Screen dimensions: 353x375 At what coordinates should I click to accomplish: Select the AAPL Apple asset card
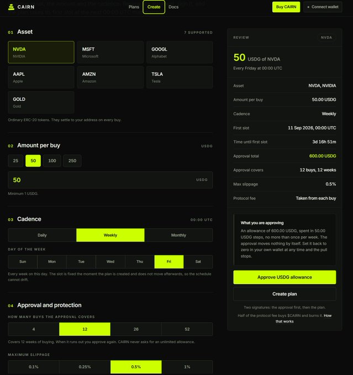pyautogui.click(x=41, y=77)
